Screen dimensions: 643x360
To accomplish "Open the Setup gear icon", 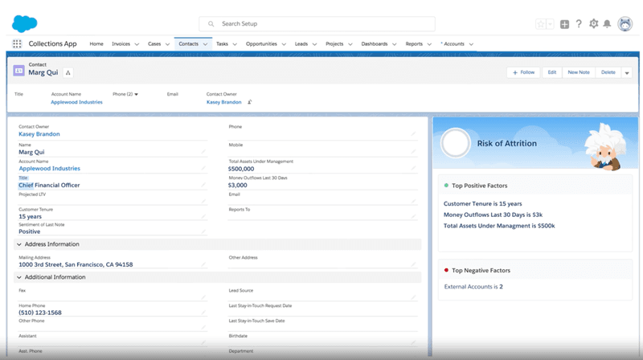I will click(593, 24).
